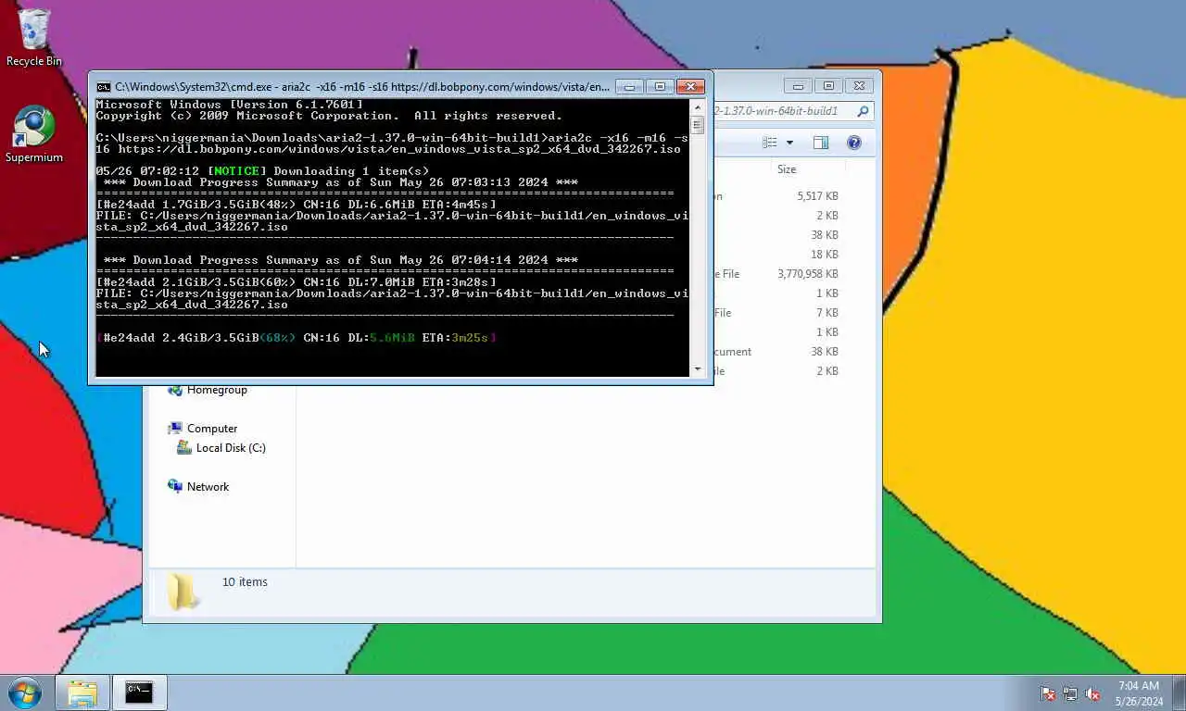This screenshot has height=711, width=1186.
Task: Select Network in the Explorer navigation pane
Action: tap(208, 487)
